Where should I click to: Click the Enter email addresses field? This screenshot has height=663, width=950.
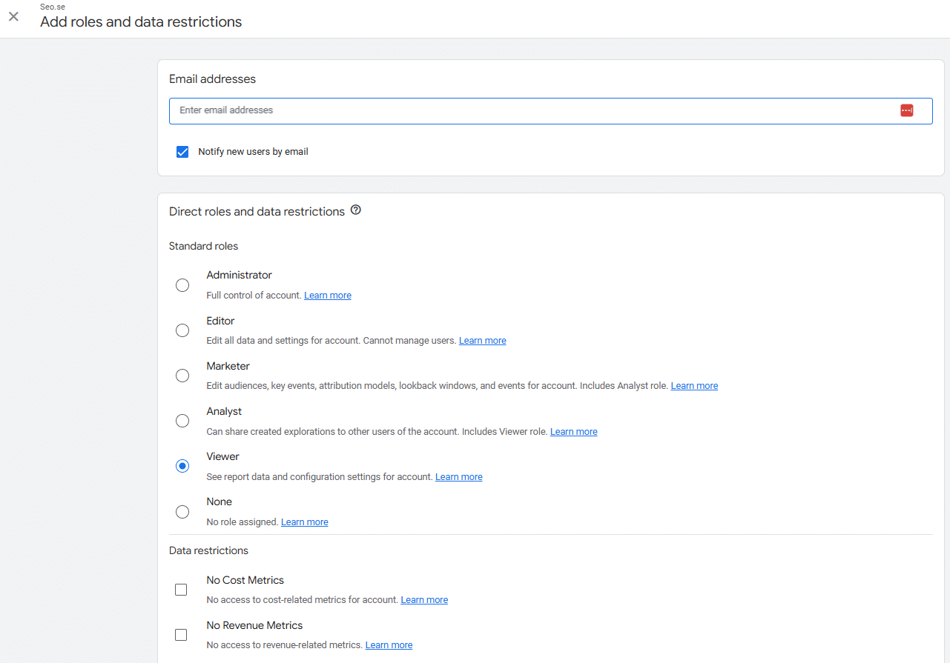534,110
